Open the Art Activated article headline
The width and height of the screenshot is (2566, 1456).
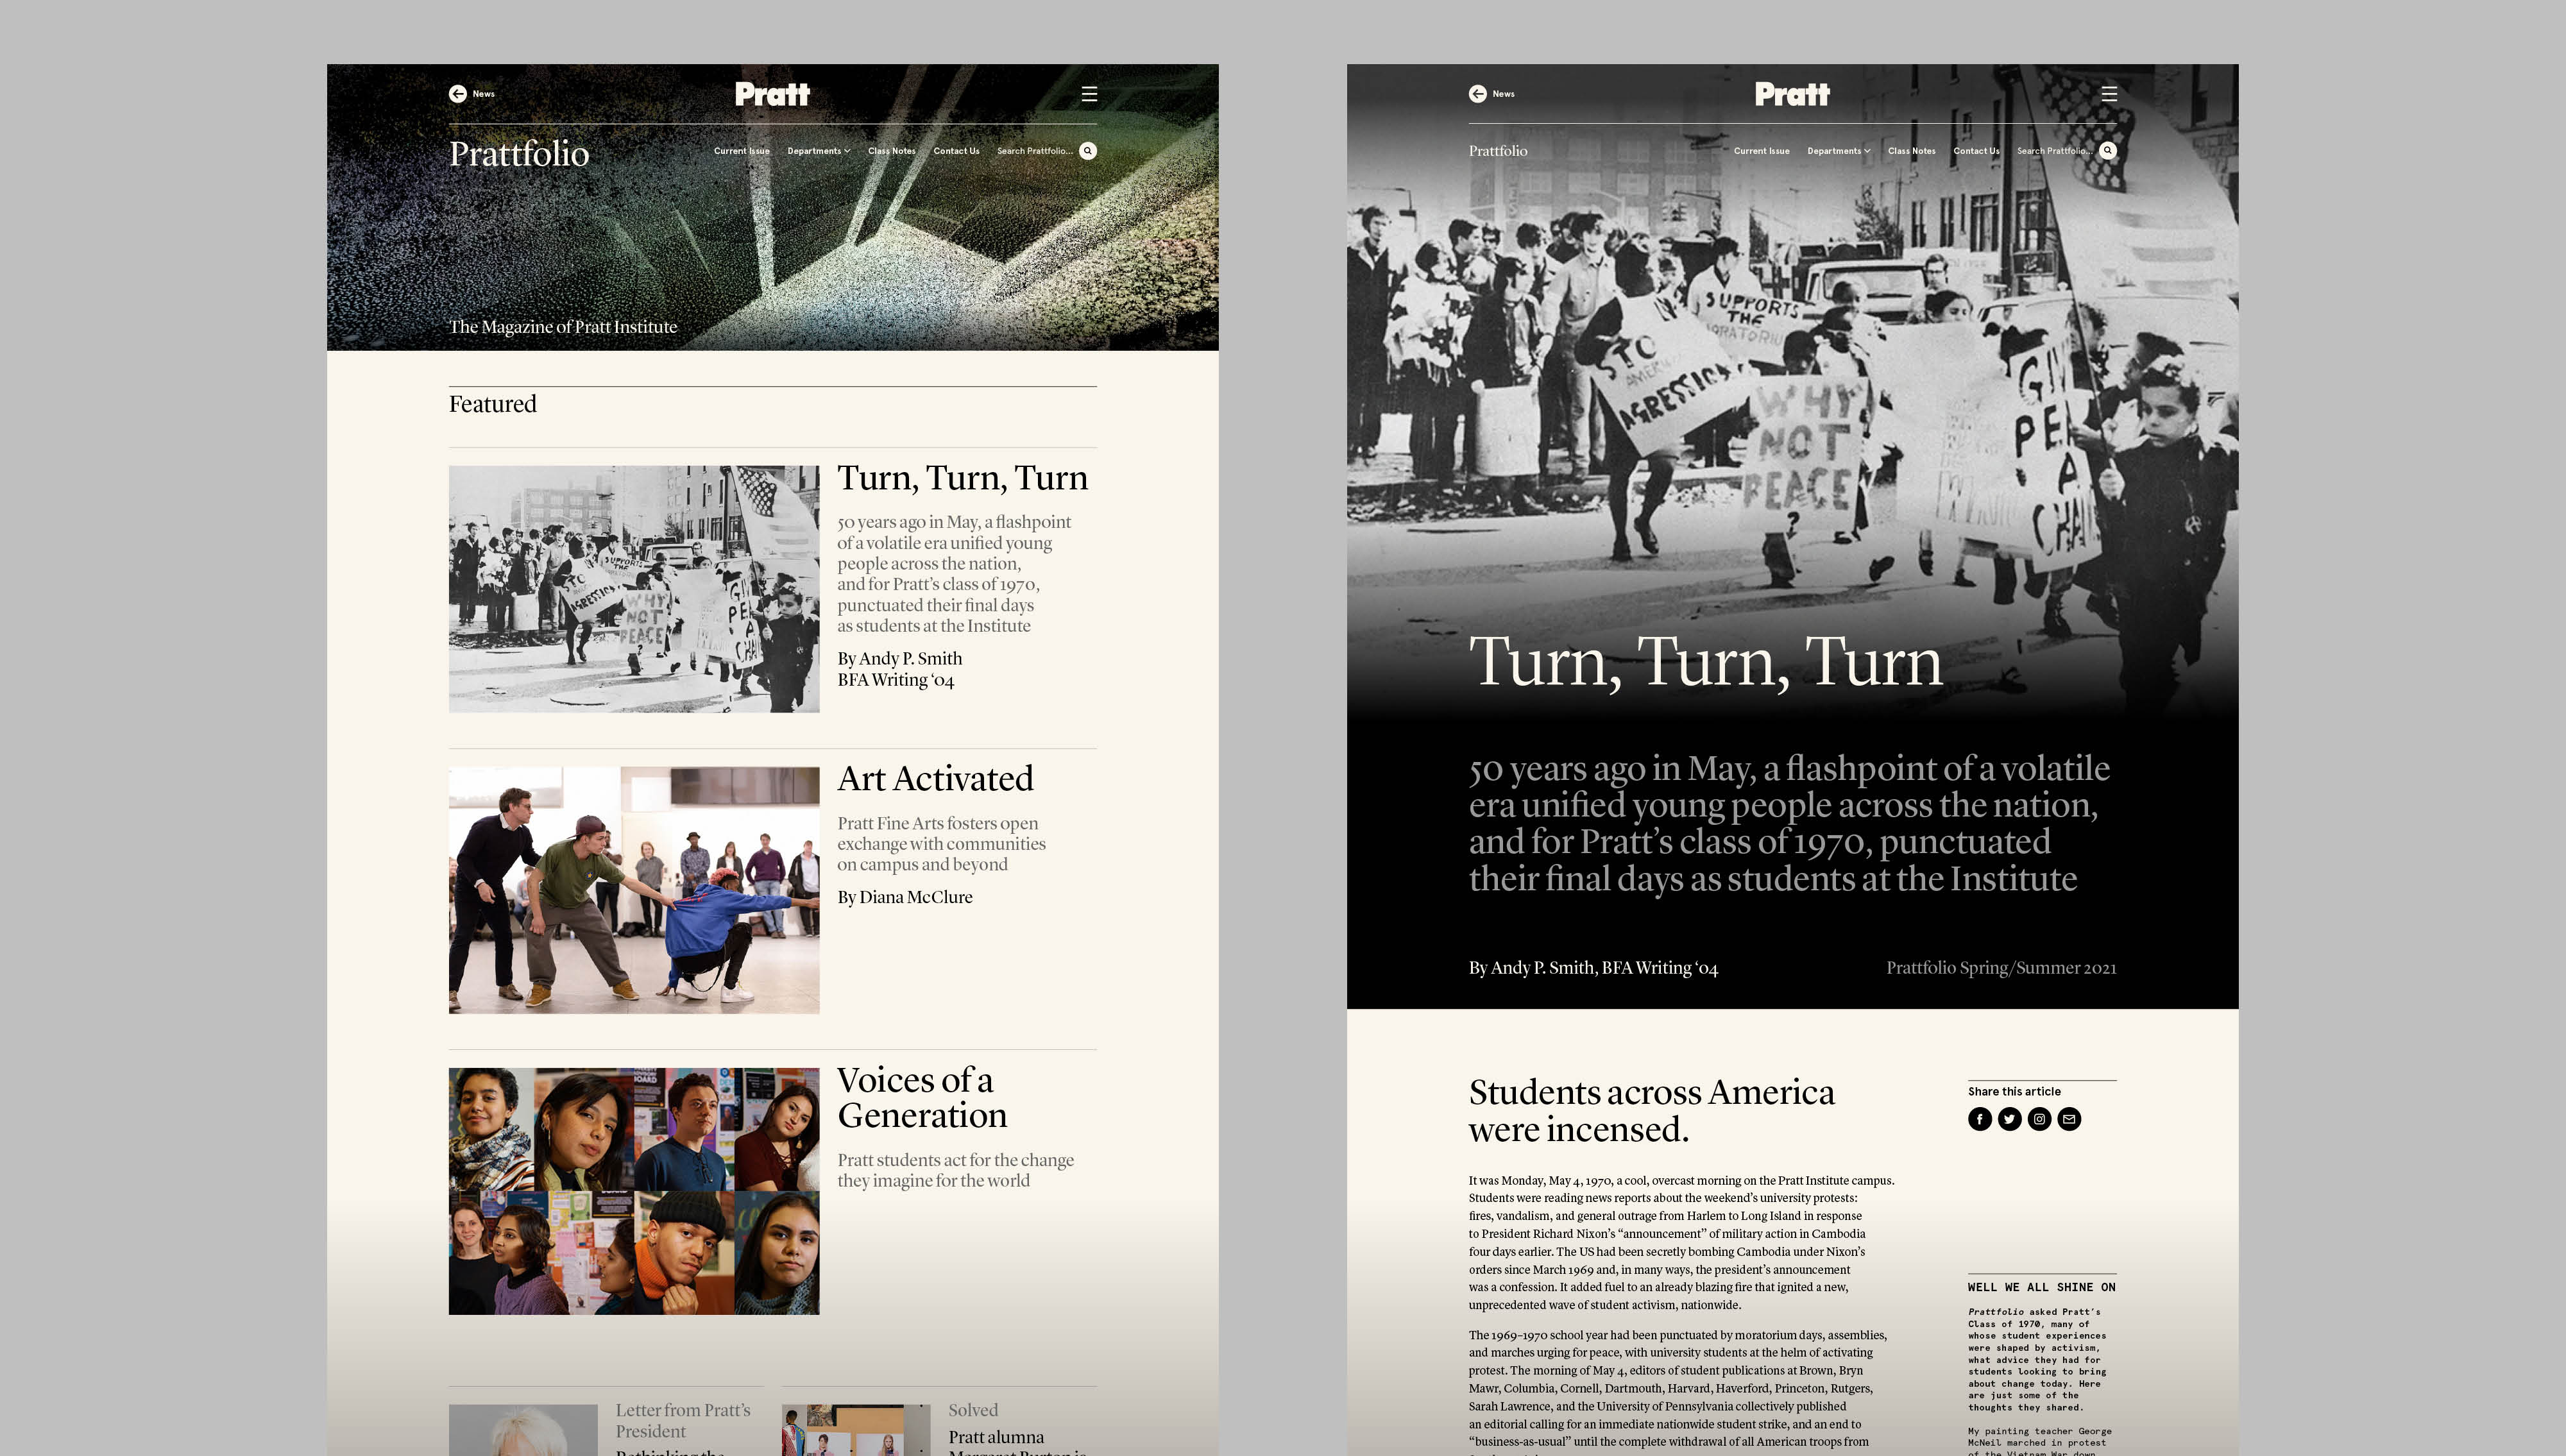(x=935, y=779)
